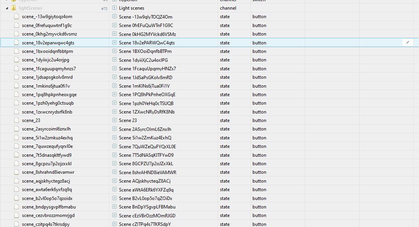Viewport: 419px width, 227px height.
Task: Collapse the lightScenes folder
Action: pyautogui.click(x=7, y=8)
